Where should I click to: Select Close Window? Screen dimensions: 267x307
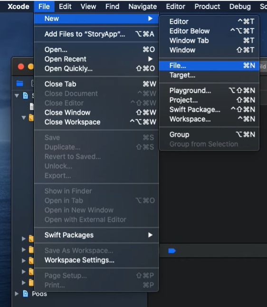(x=96, y=113)
